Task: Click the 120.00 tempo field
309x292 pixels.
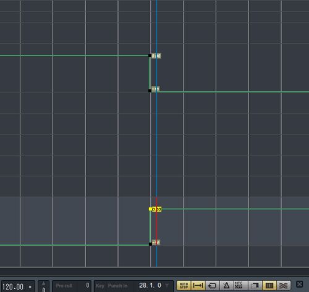Action: [x=13, y=286]
